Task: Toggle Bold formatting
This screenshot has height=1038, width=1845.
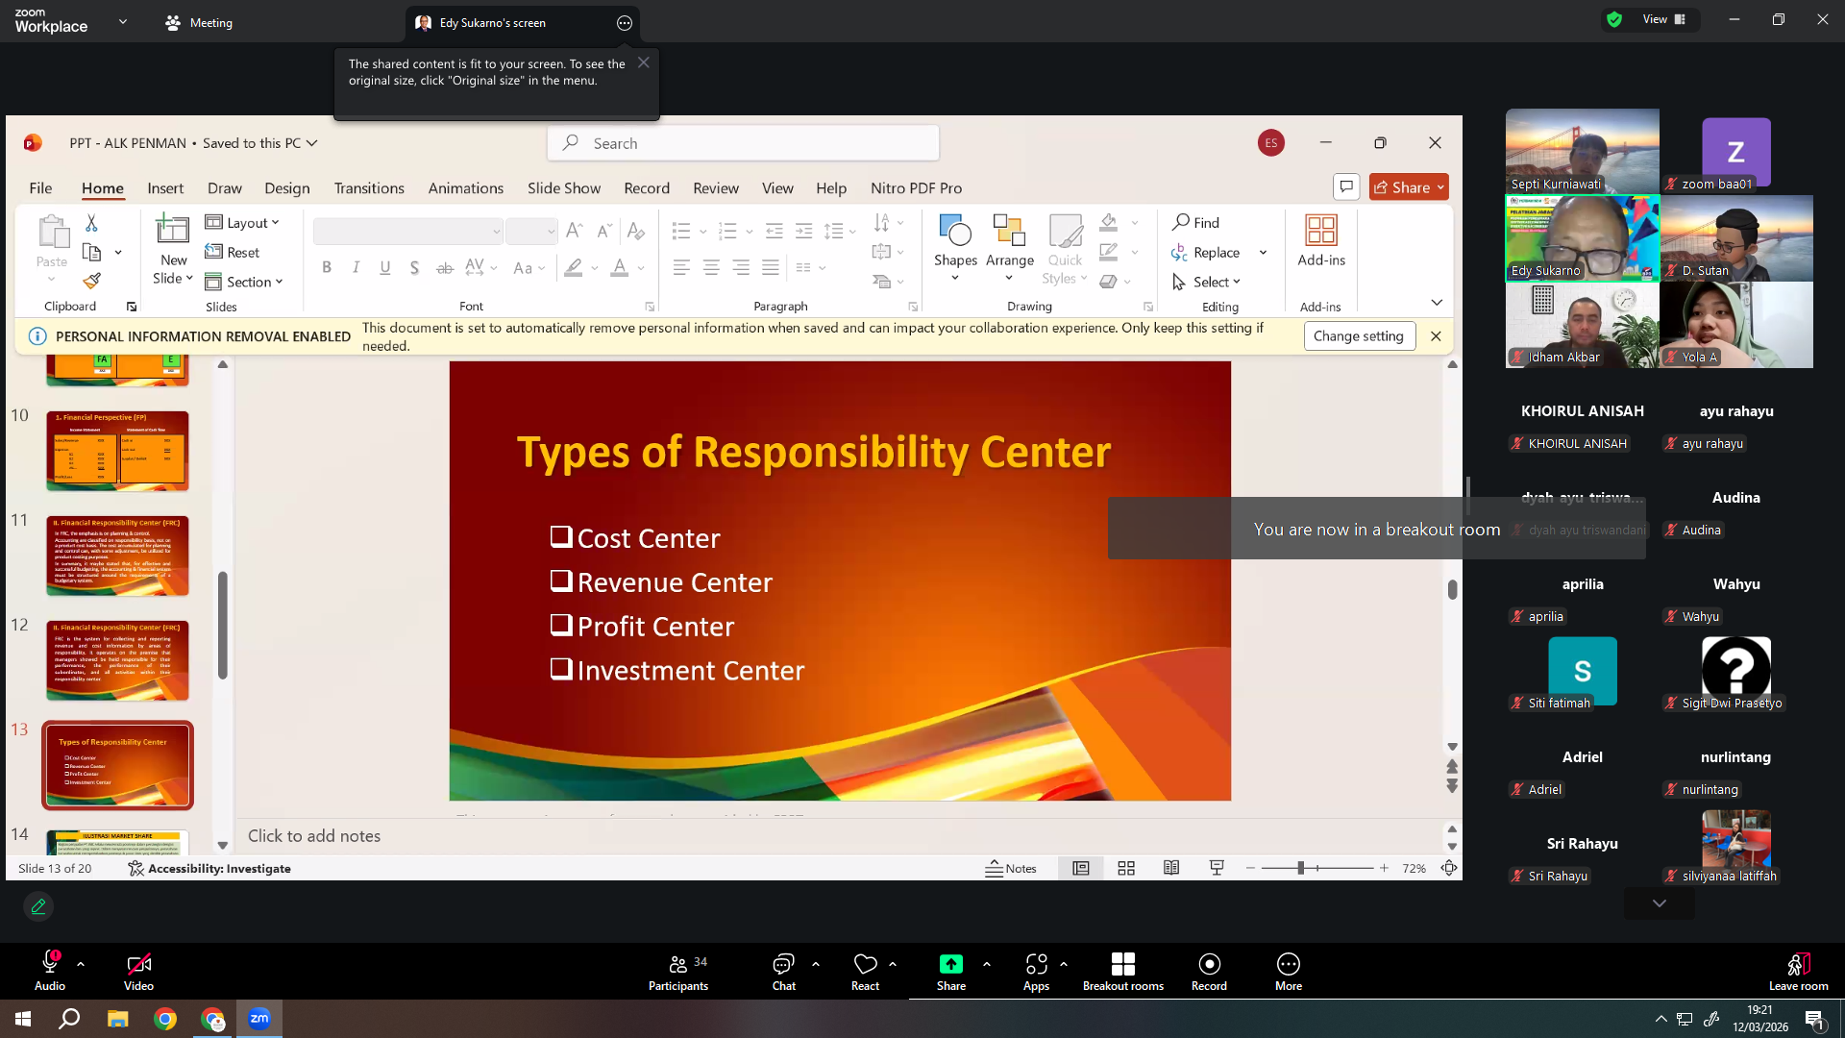Action: point(327,267)
